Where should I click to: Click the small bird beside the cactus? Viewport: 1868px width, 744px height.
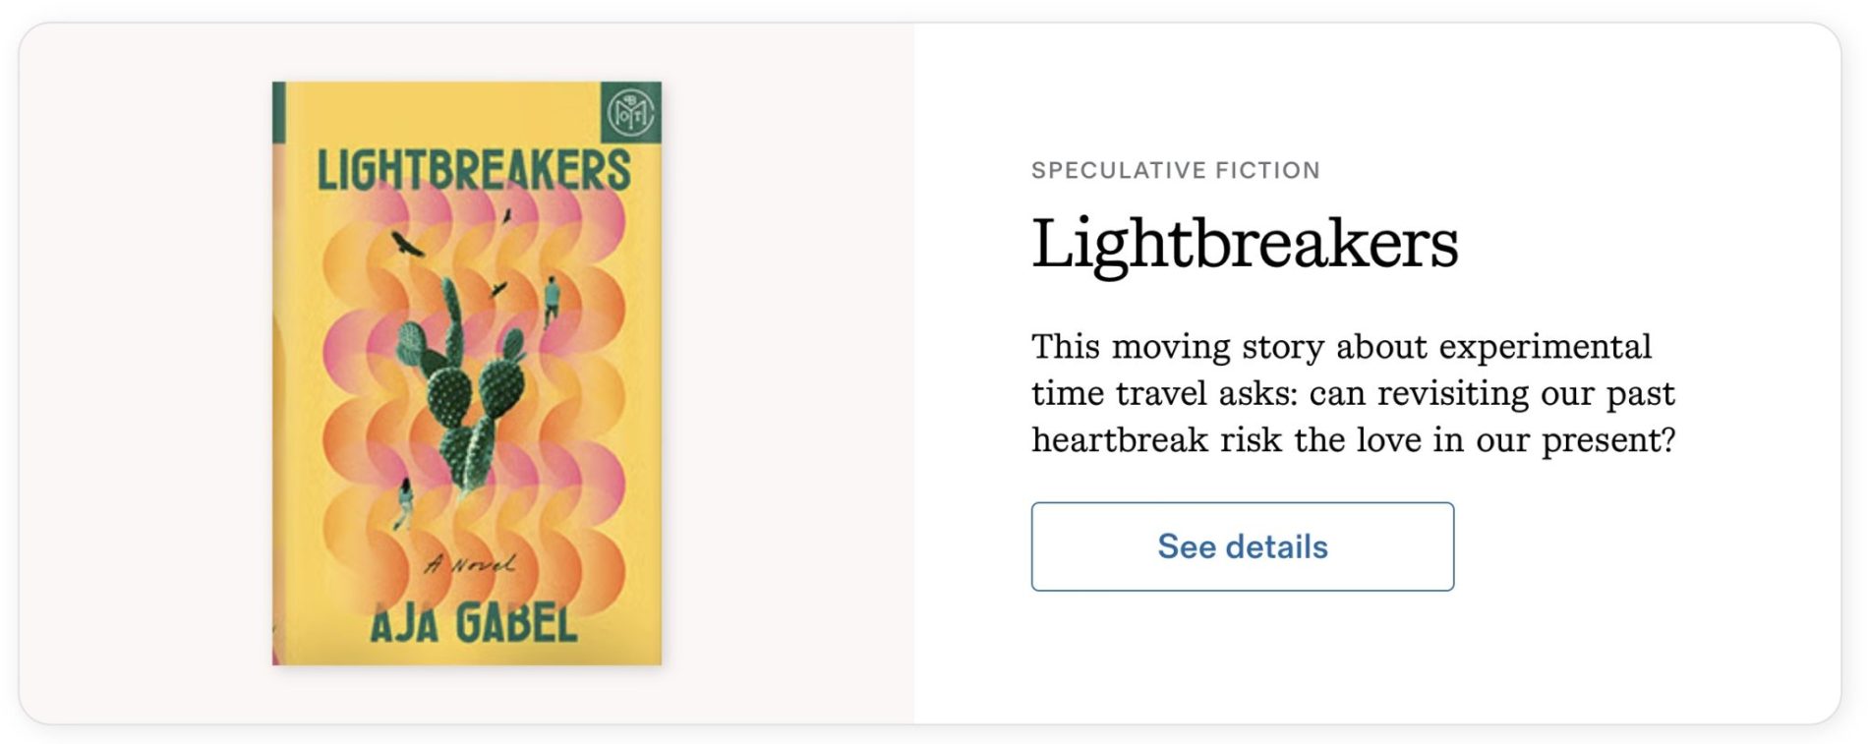click(x=498, y=289)
